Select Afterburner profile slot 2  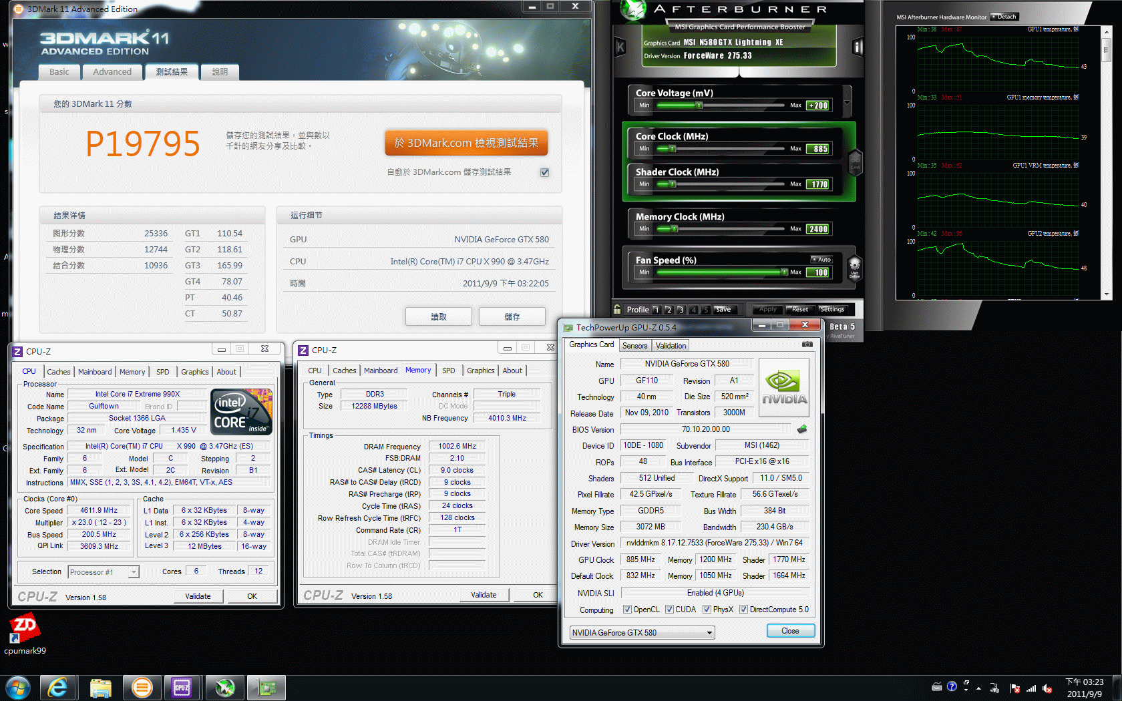pos(669,310)
